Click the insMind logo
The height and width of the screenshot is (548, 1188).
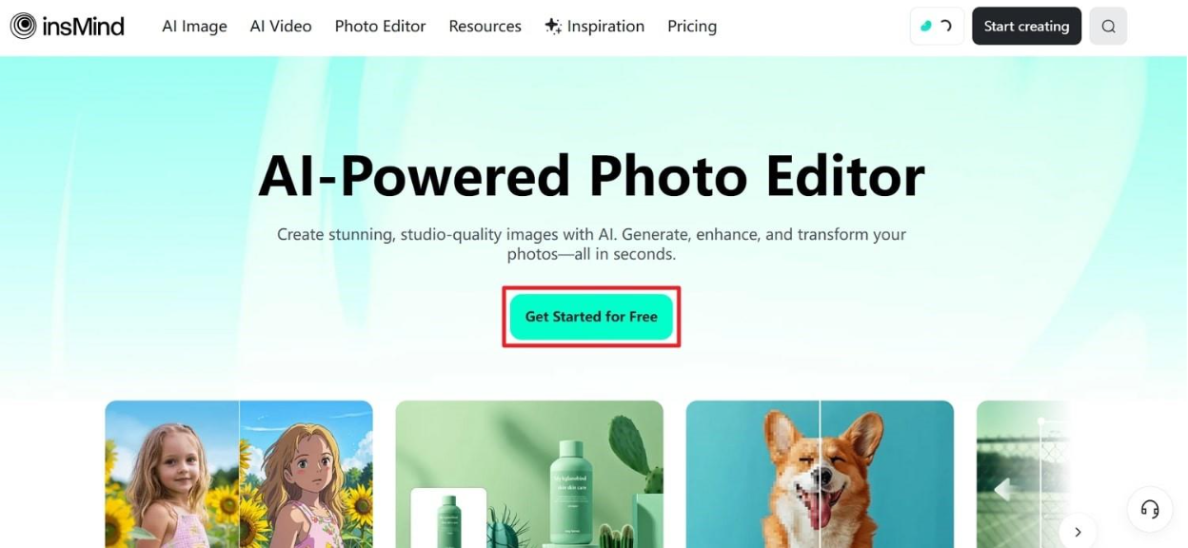click(68, 27)
